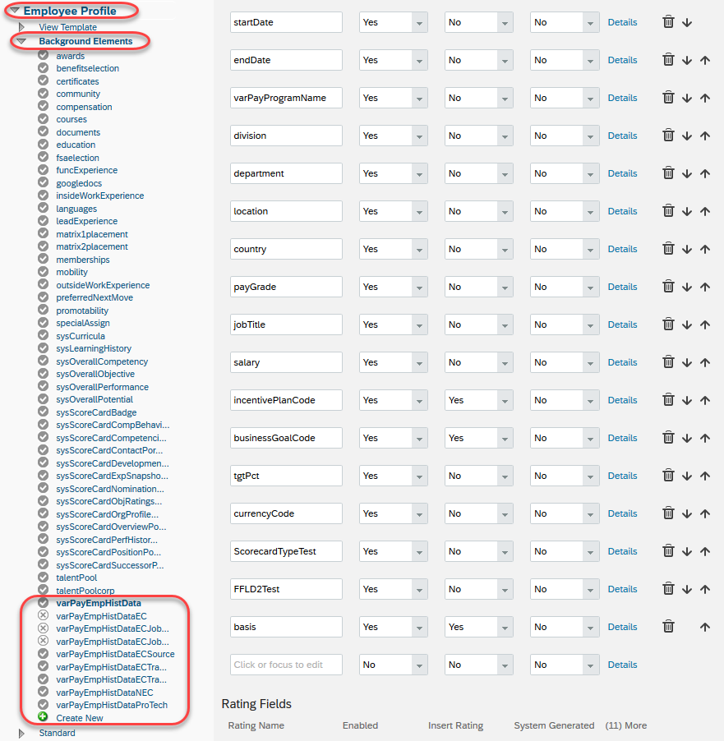Edit the jobTitle field name
This screenshot has height=741, width=724.
[286, 324]
